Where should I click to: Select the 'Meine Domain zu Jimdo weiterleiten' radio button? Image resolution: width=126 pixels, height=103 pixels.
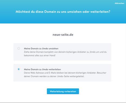(x=19, y=69)
